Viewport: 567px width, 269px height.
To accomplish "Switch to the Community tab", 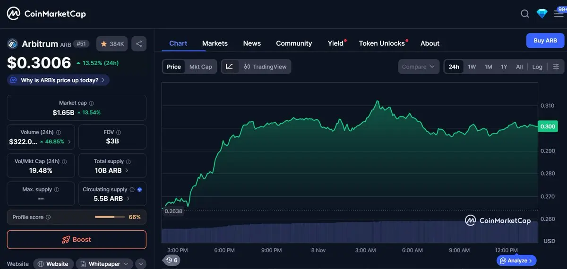I will pyautogui.click(x=294, y=43).
